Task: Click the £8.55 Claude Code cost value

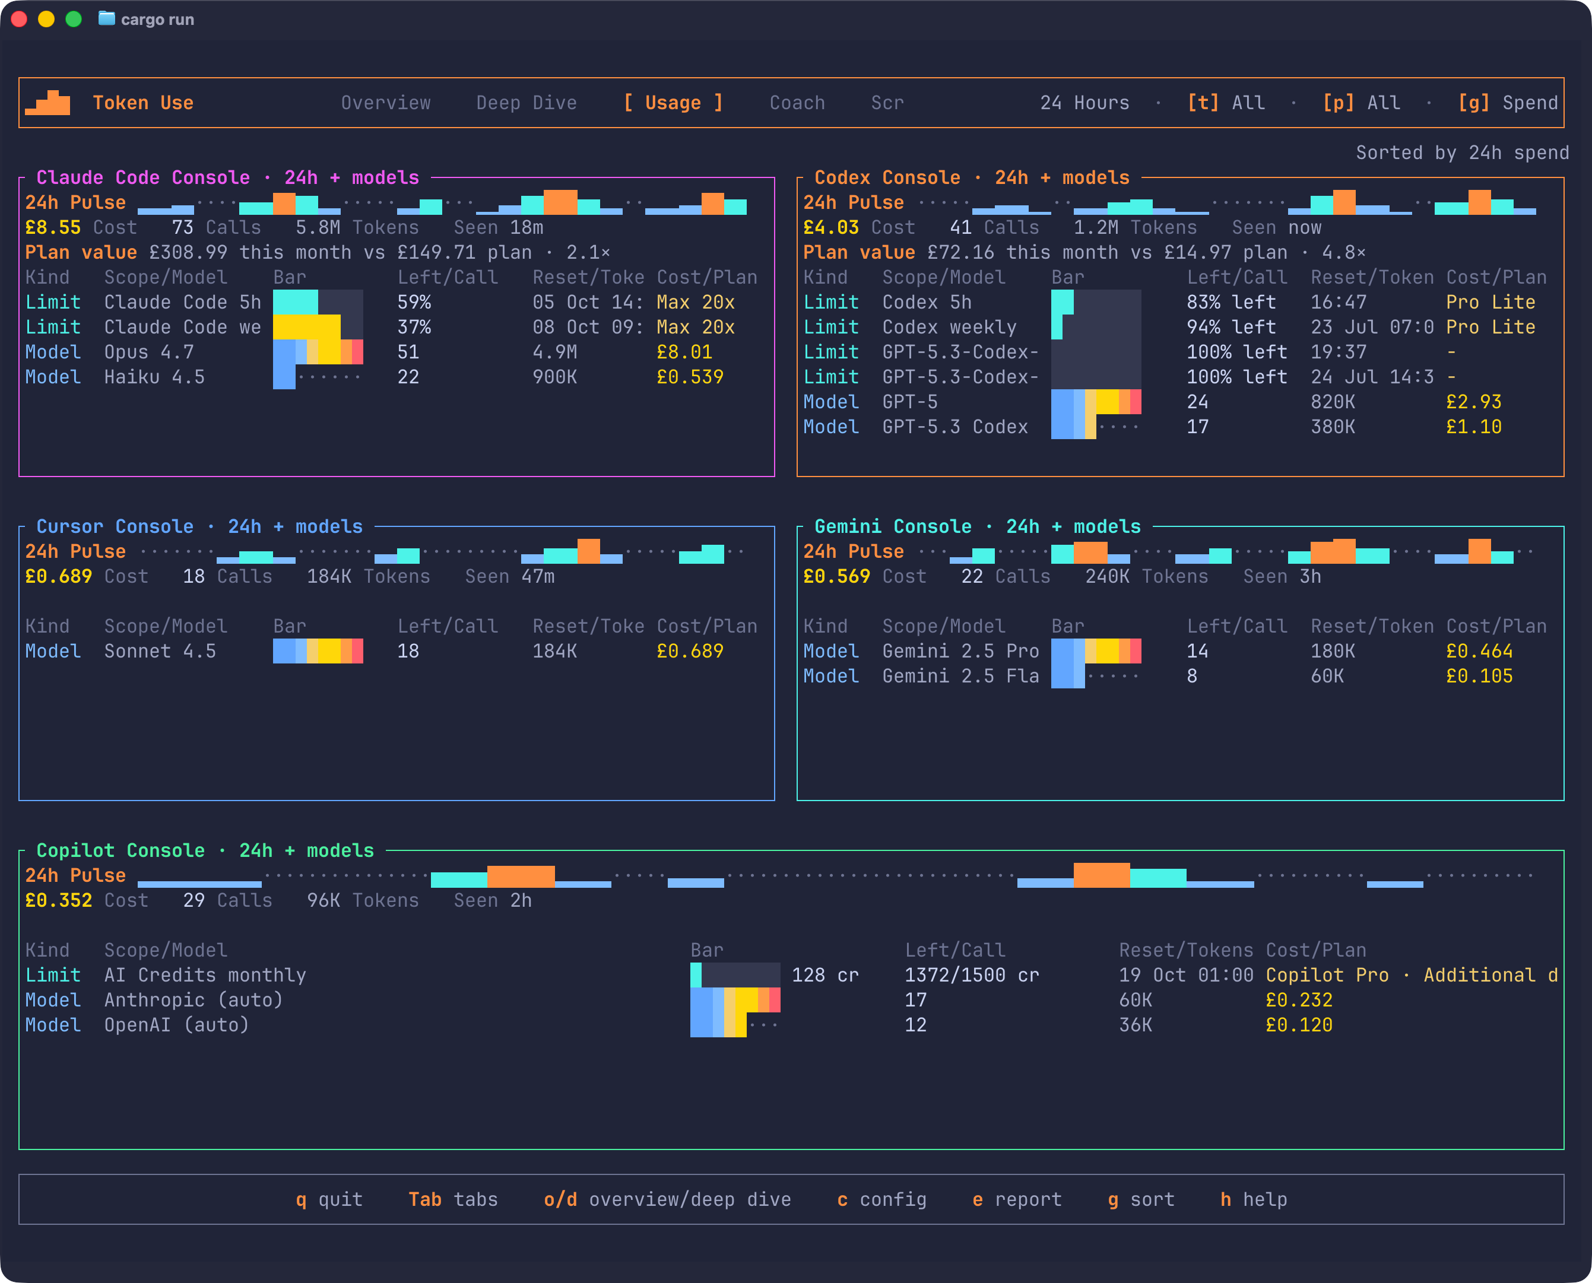Action: [52, 227]
